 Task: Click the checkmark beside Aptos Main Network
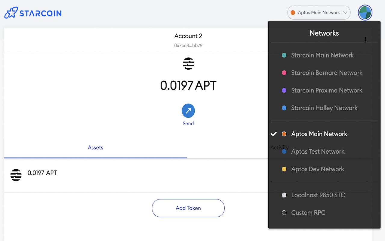coord(274,134)
